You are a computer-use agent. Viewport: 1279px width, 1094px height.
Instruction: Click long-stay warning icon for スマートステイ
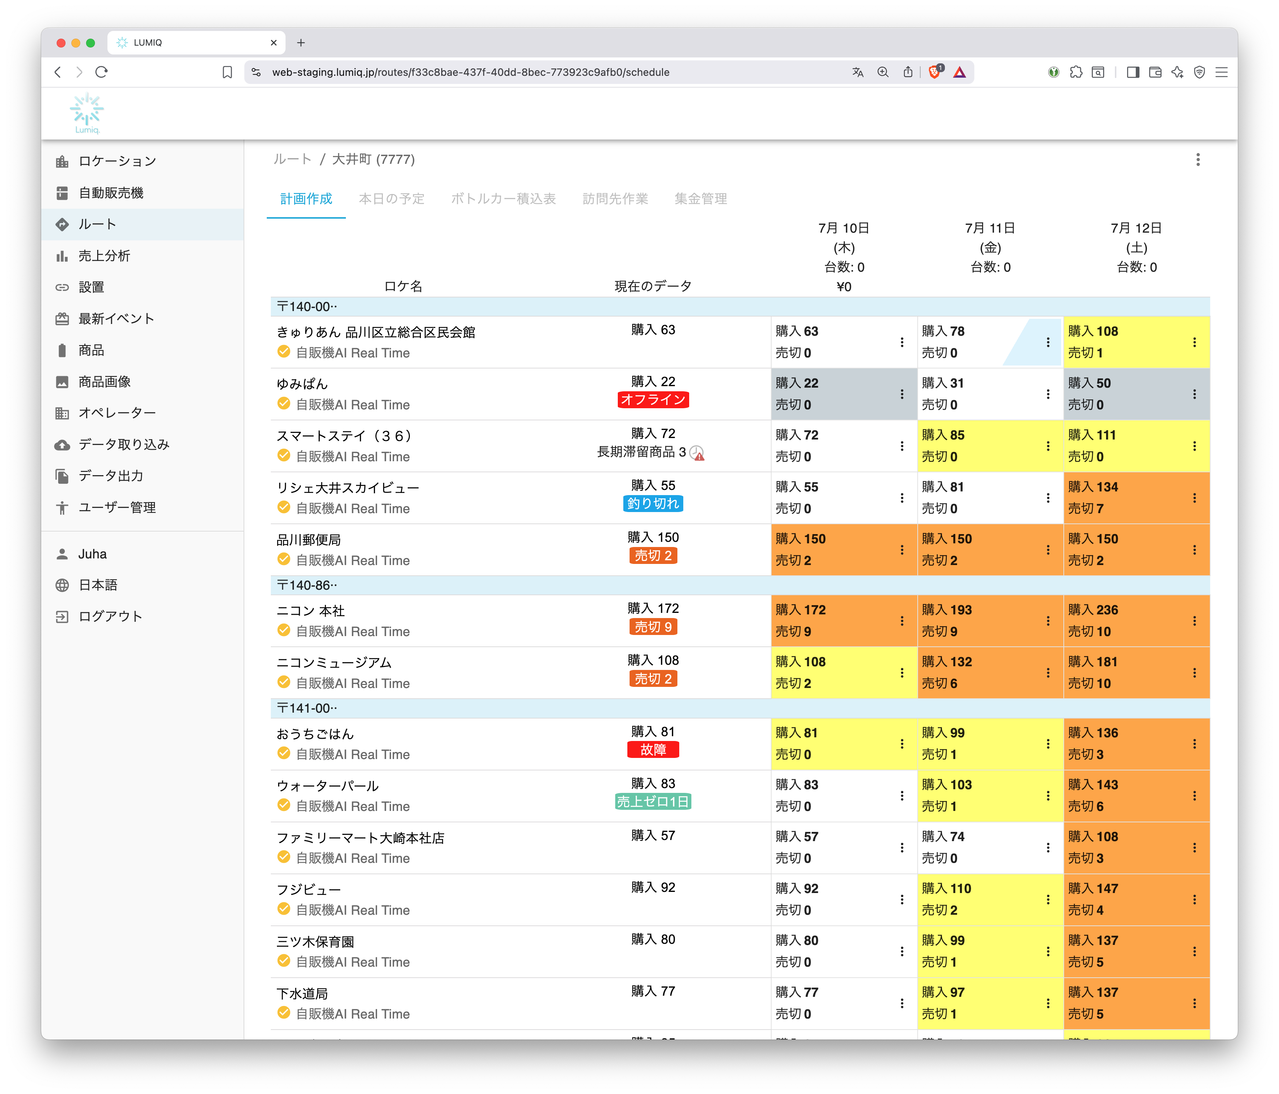coord(697,453)
